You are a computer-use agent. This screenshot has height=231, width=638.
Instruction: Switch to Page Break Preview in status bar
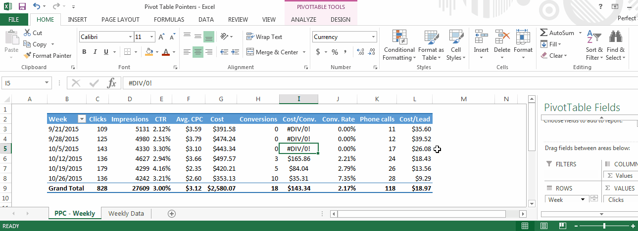pos(562,226)
